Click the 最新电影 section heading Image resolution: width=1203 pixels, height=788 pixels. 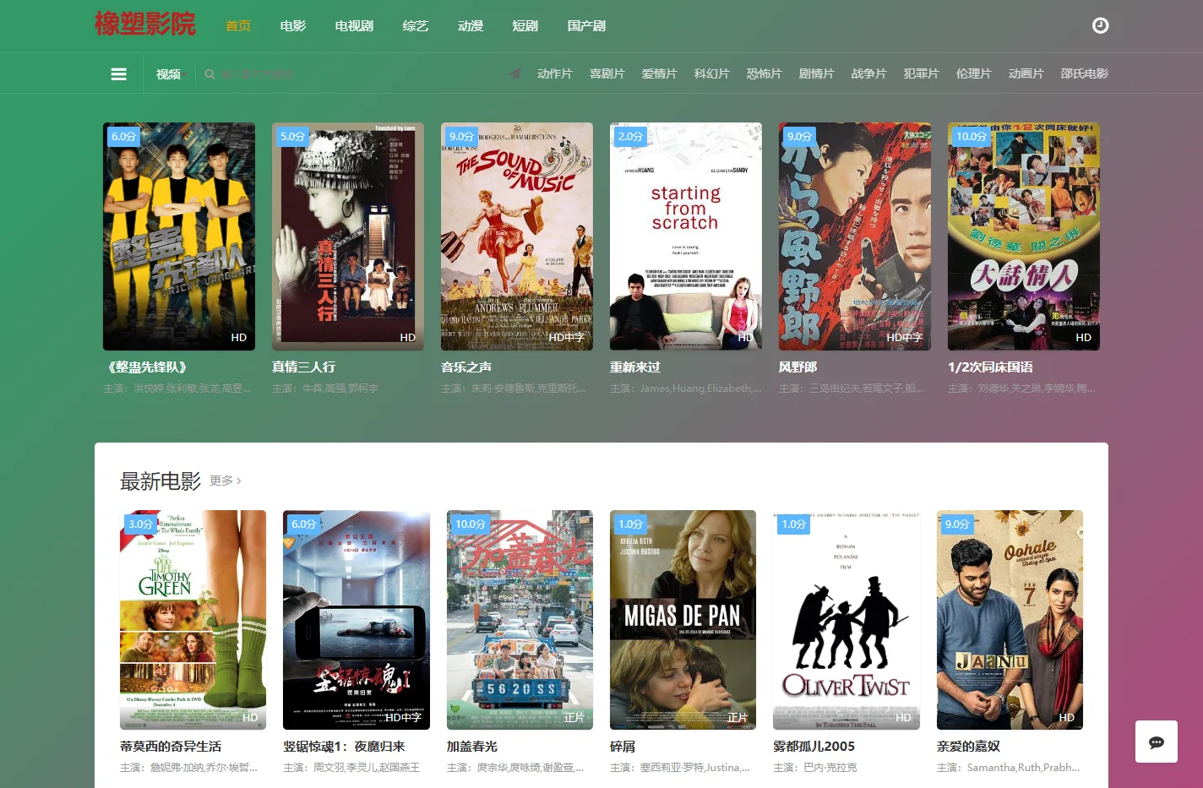point(161,481)
